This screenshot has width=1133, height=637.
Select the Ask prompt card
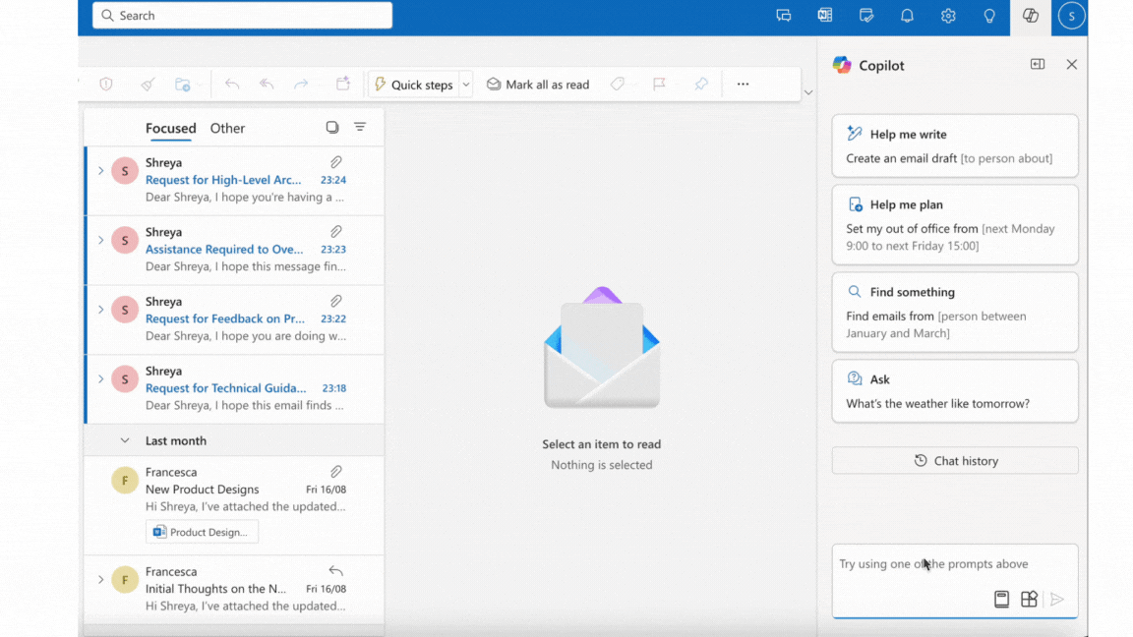click(x=955, y=391)
